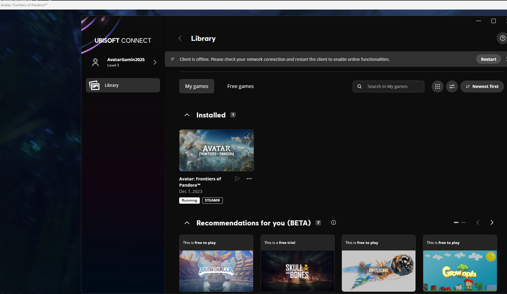Open the Battlecore Arena card
The image size is (507, 294).
click(x=379, y=263)
